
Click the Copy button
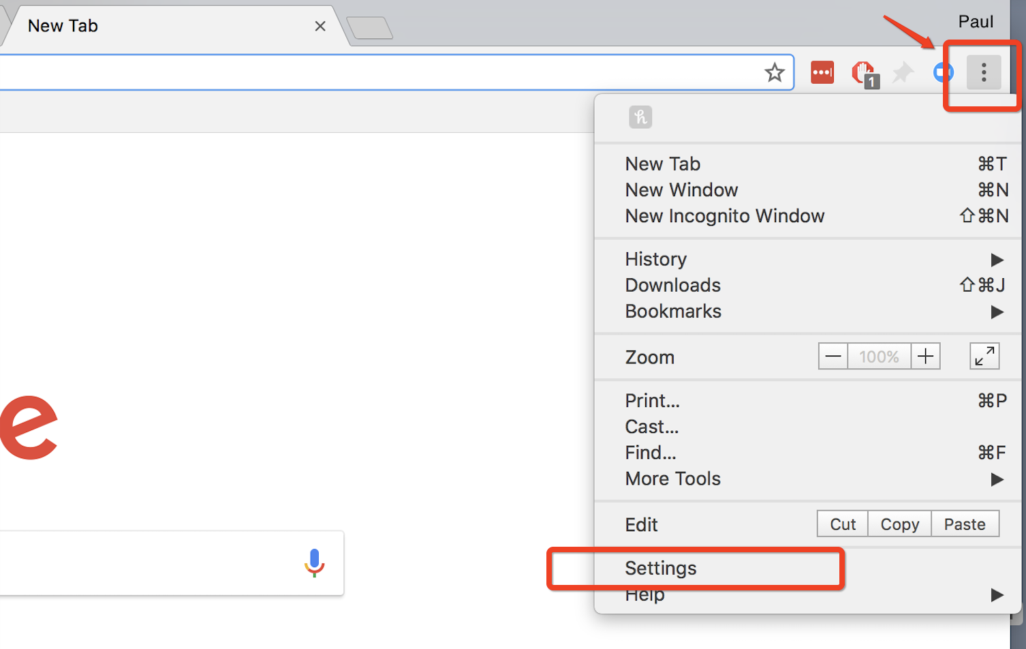[899, 524]
